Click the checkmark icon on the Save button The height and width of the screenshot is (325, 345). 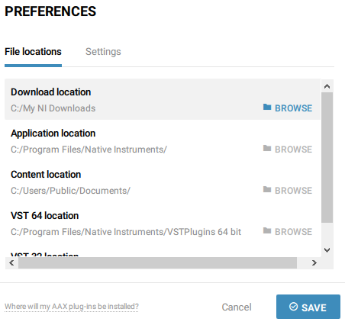click(293, 307)
